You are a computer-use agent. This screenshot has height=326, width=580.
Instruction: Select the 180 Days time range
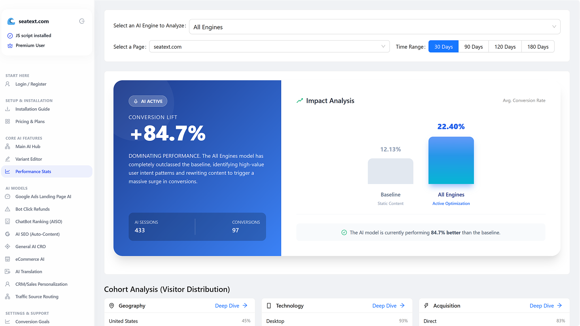(x=538, y=47)
